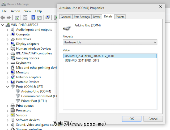Click Scan for hardware changes icon
Image resolution: width=170 pixels, height=130 pixels.
pyautogui.click(x=48, y=17)
